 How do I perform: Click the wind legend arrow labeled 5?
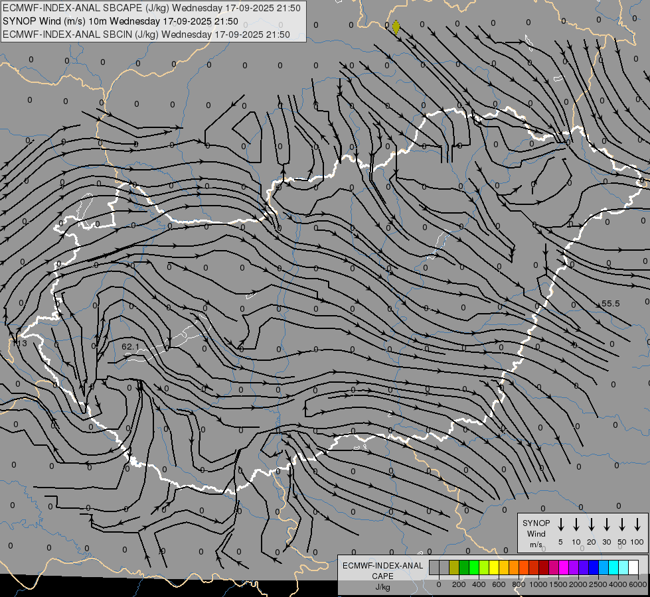(560, 525)
